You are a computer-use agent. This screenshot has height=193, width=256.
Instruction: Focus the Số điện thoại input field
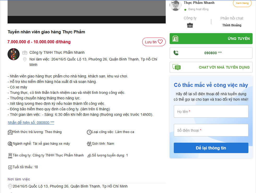[211, 130]
